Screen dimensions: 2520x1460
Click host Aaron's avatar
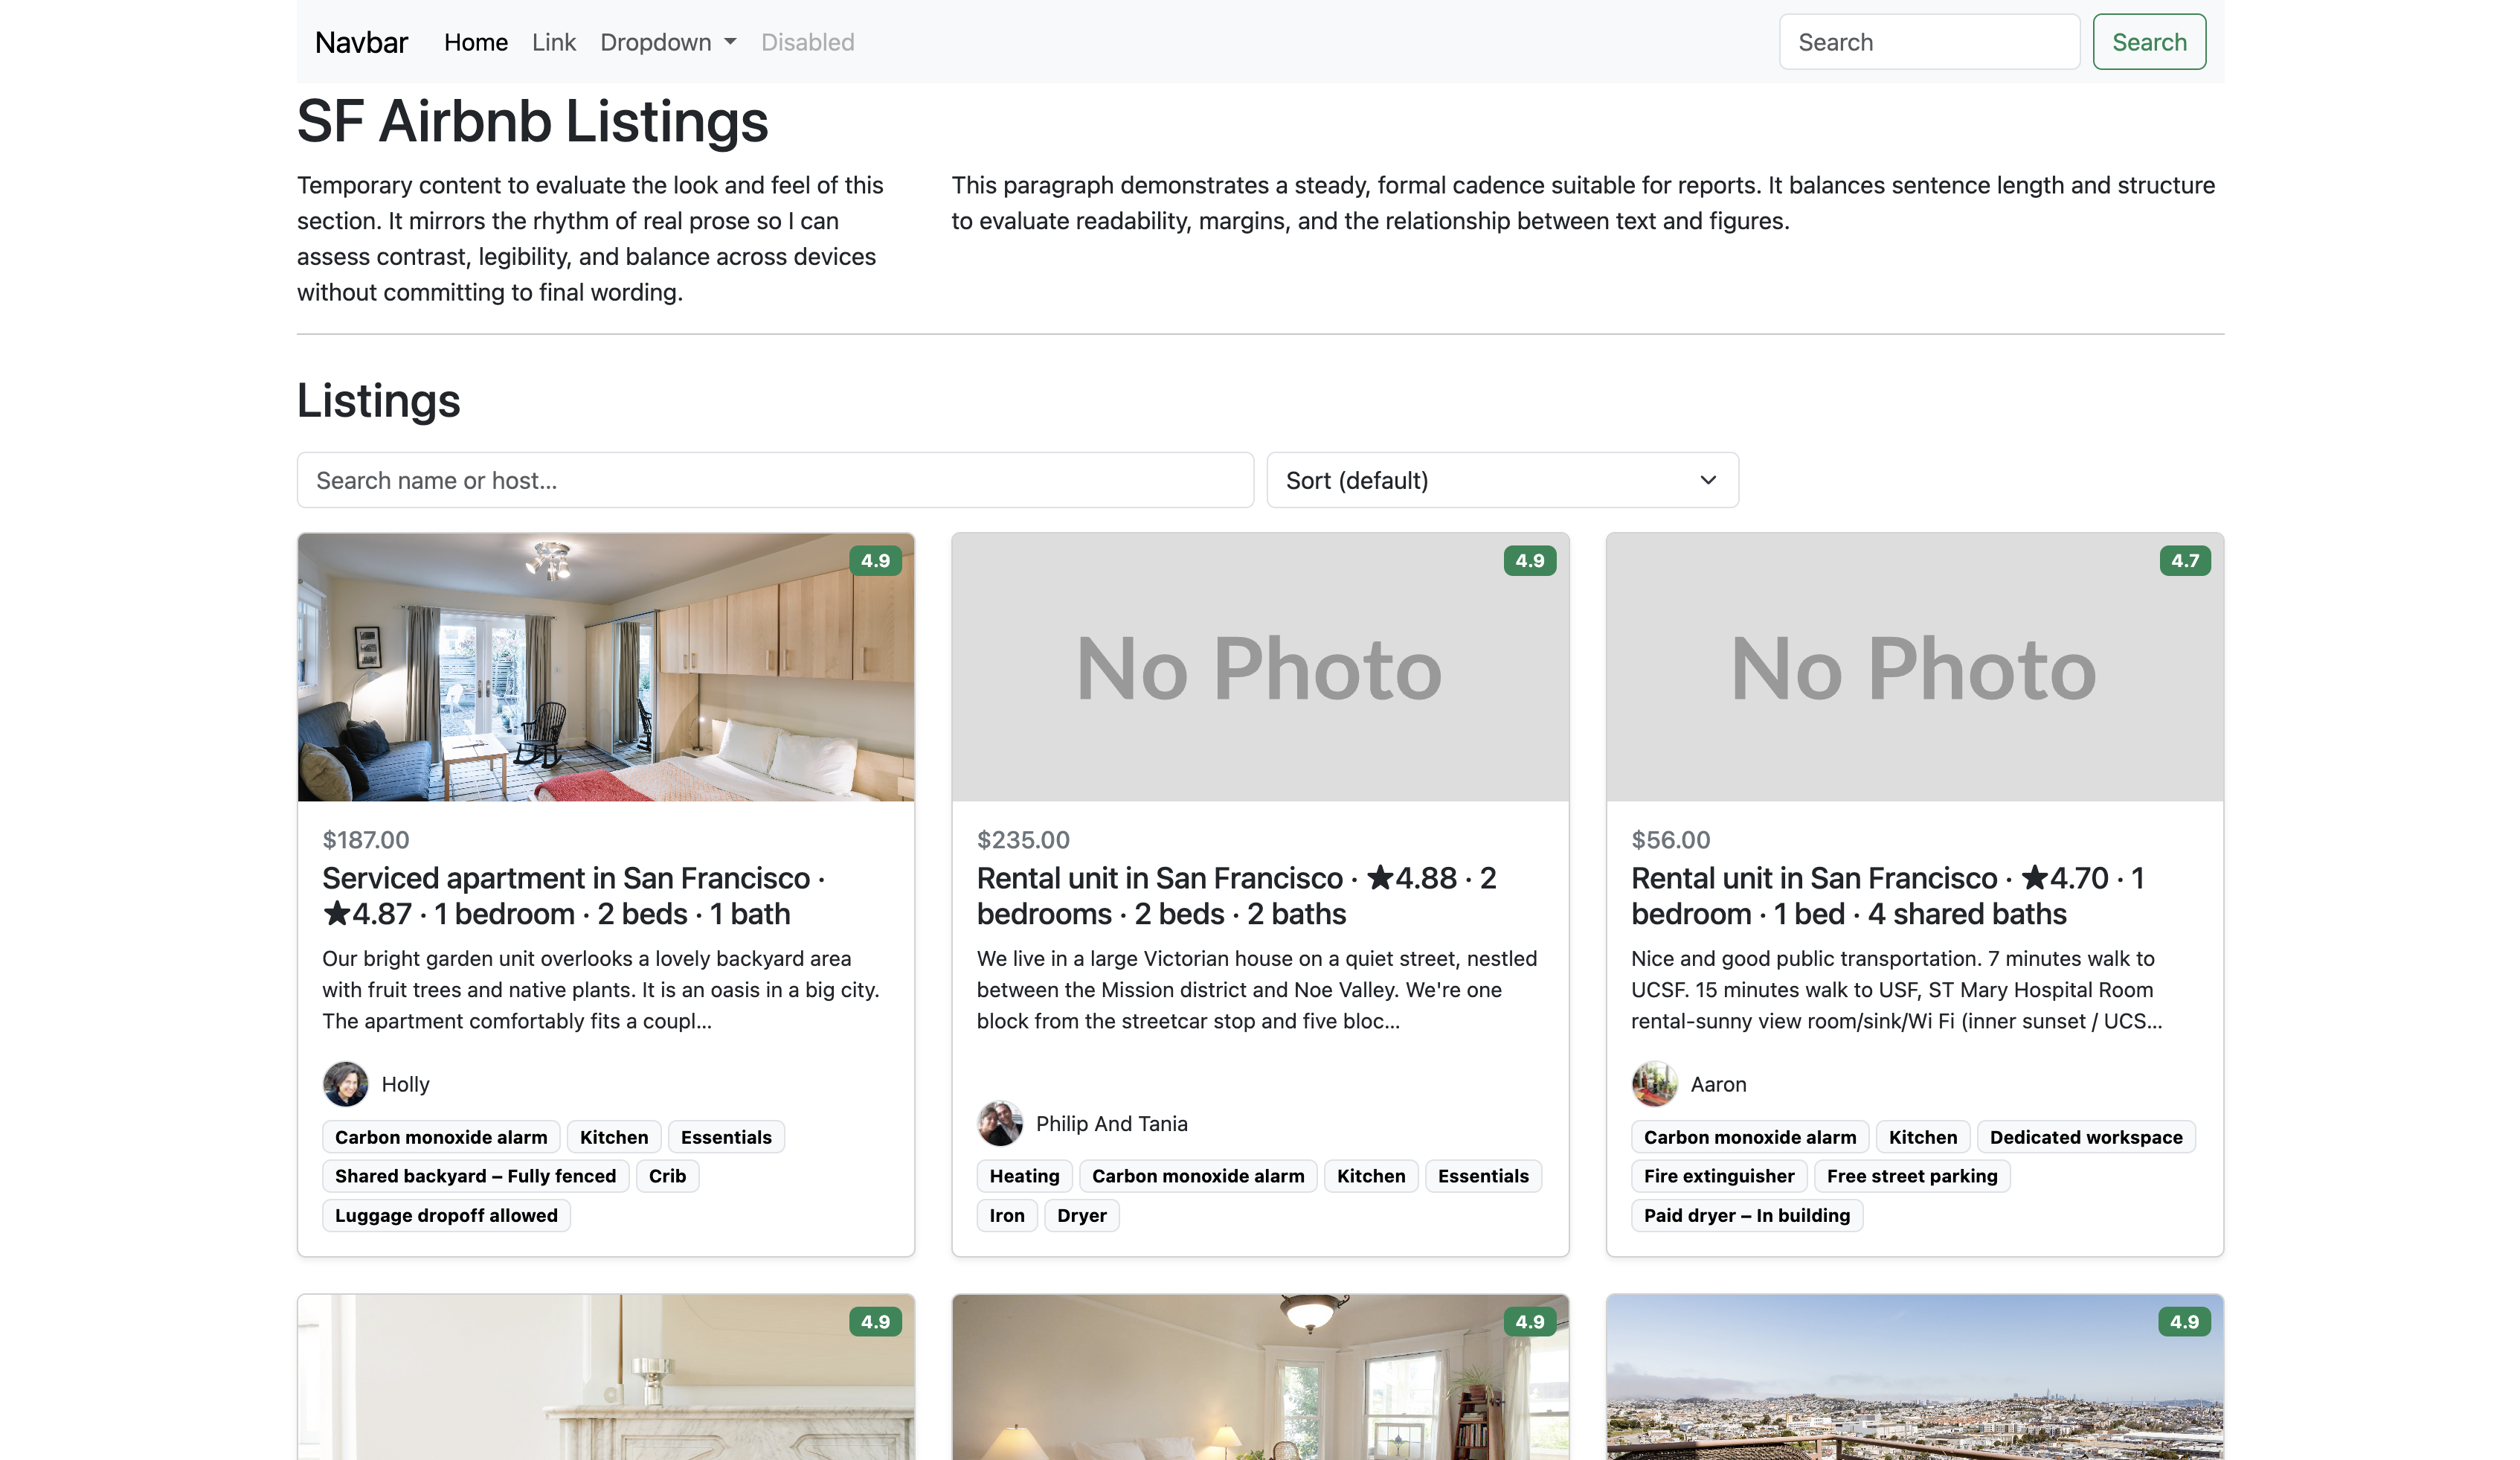pos(1654,1083)
